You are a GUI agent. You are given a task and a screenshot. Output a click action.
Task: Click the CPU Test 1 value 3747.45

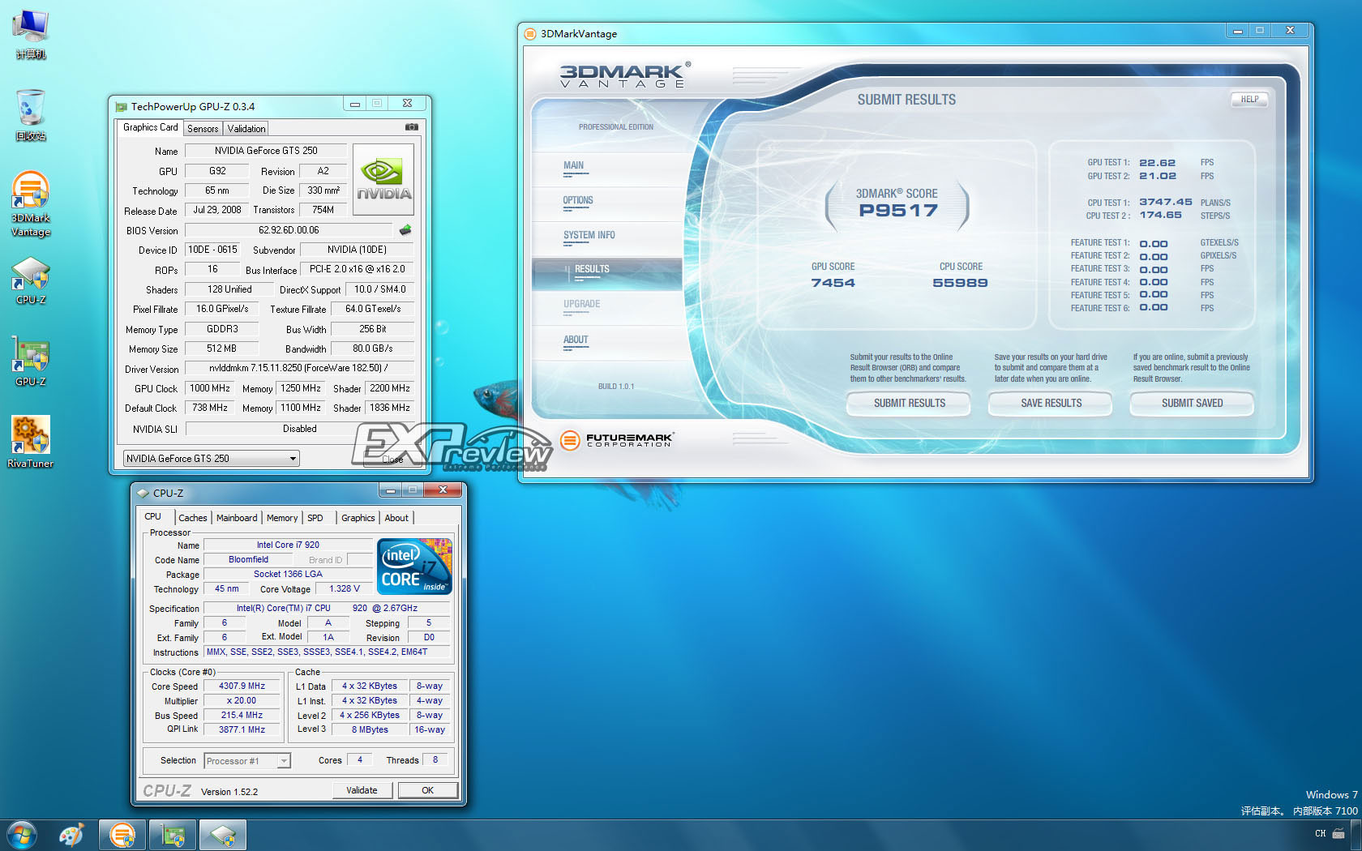click(x=1166, y=203)
